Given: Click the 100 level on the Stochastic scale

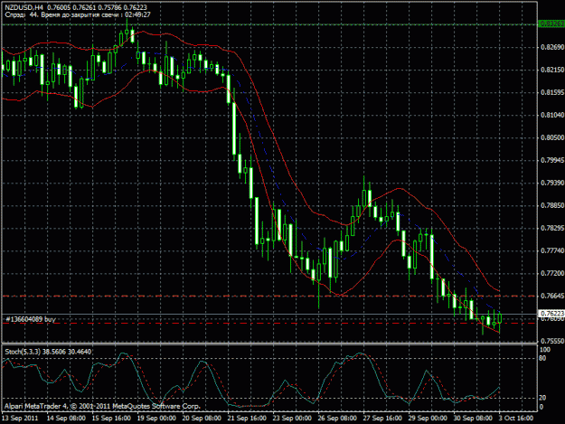Looking at the screenshot, I should [x=544, y=350].
